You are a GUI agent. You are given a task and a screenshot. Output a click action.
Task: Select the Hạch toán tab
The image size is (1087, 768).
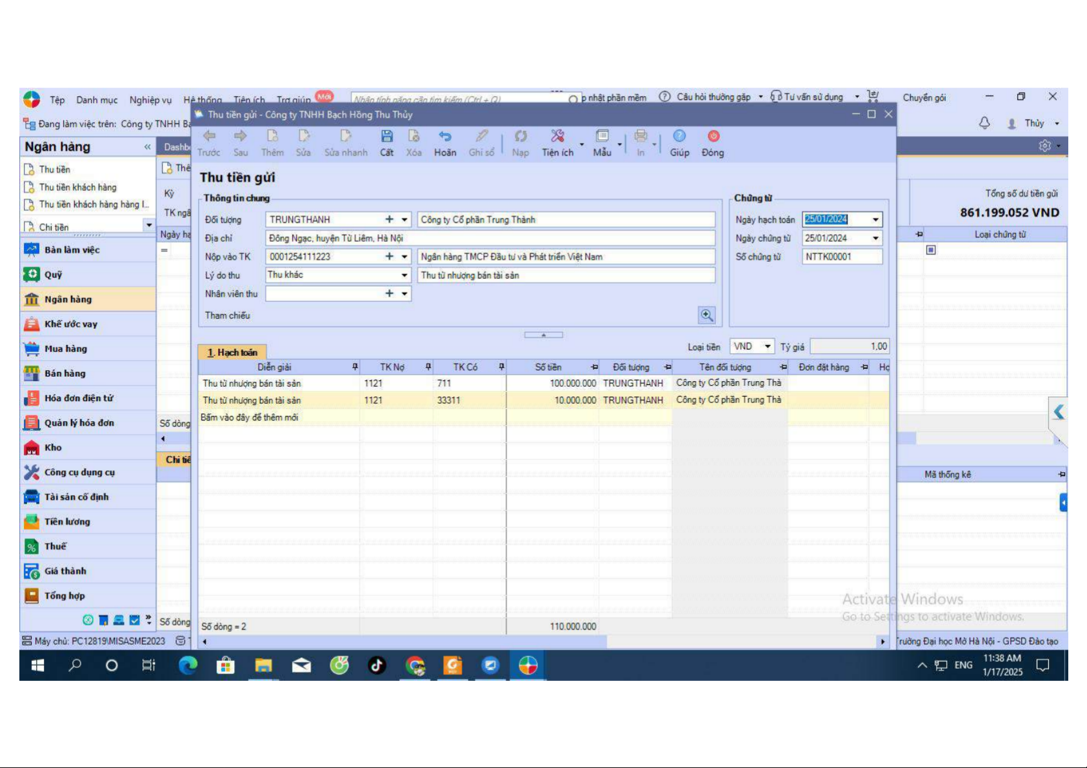pyautogui.click(x=232, y=353)
